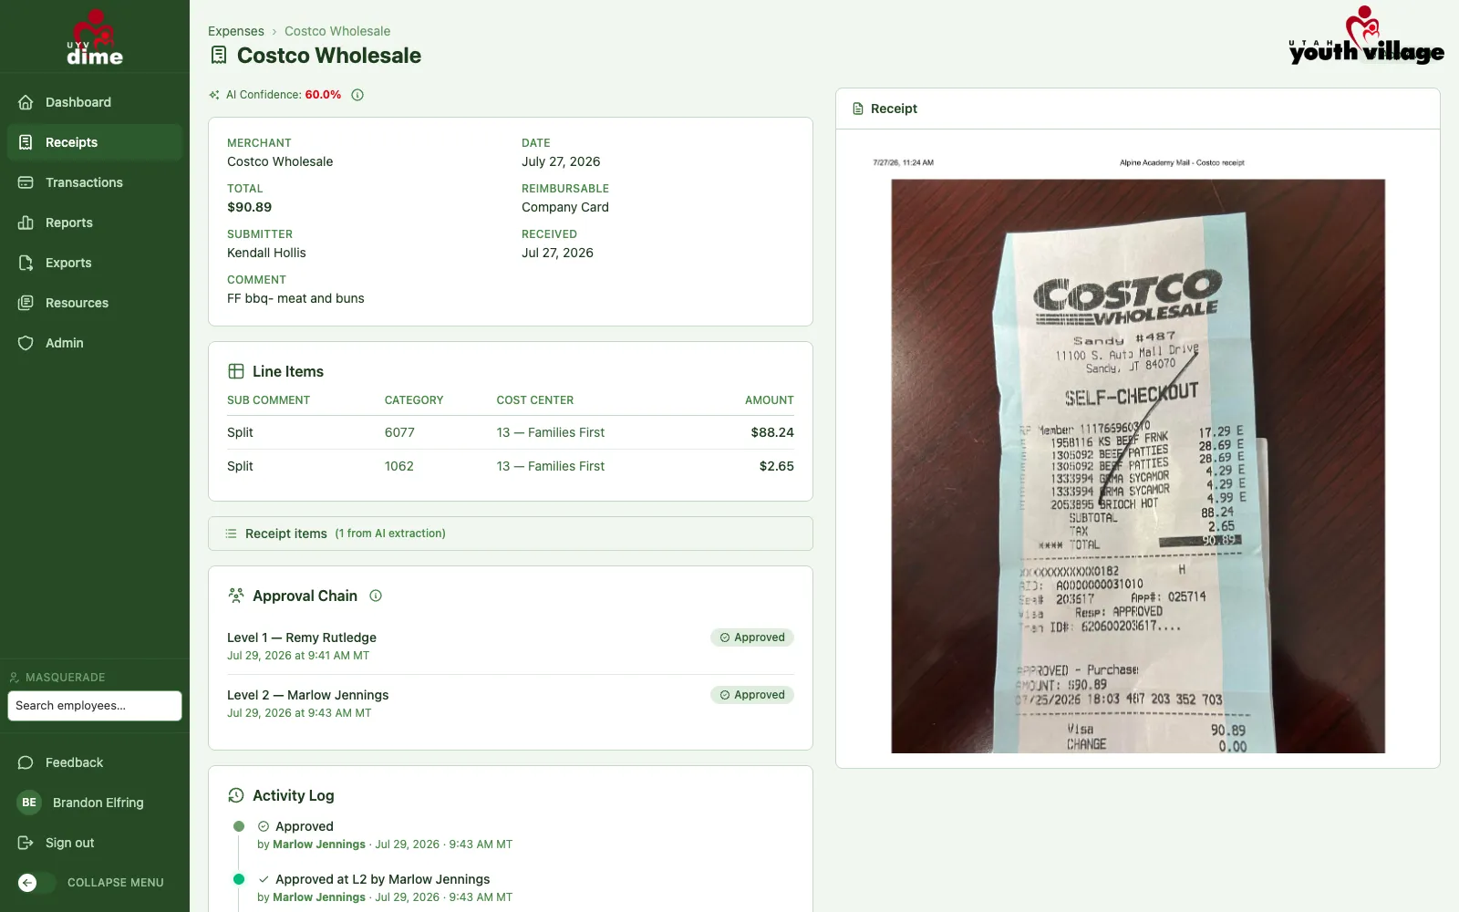Click the July 27, 2026 date value
The image size is (1459, 912).
pos(561,161)
